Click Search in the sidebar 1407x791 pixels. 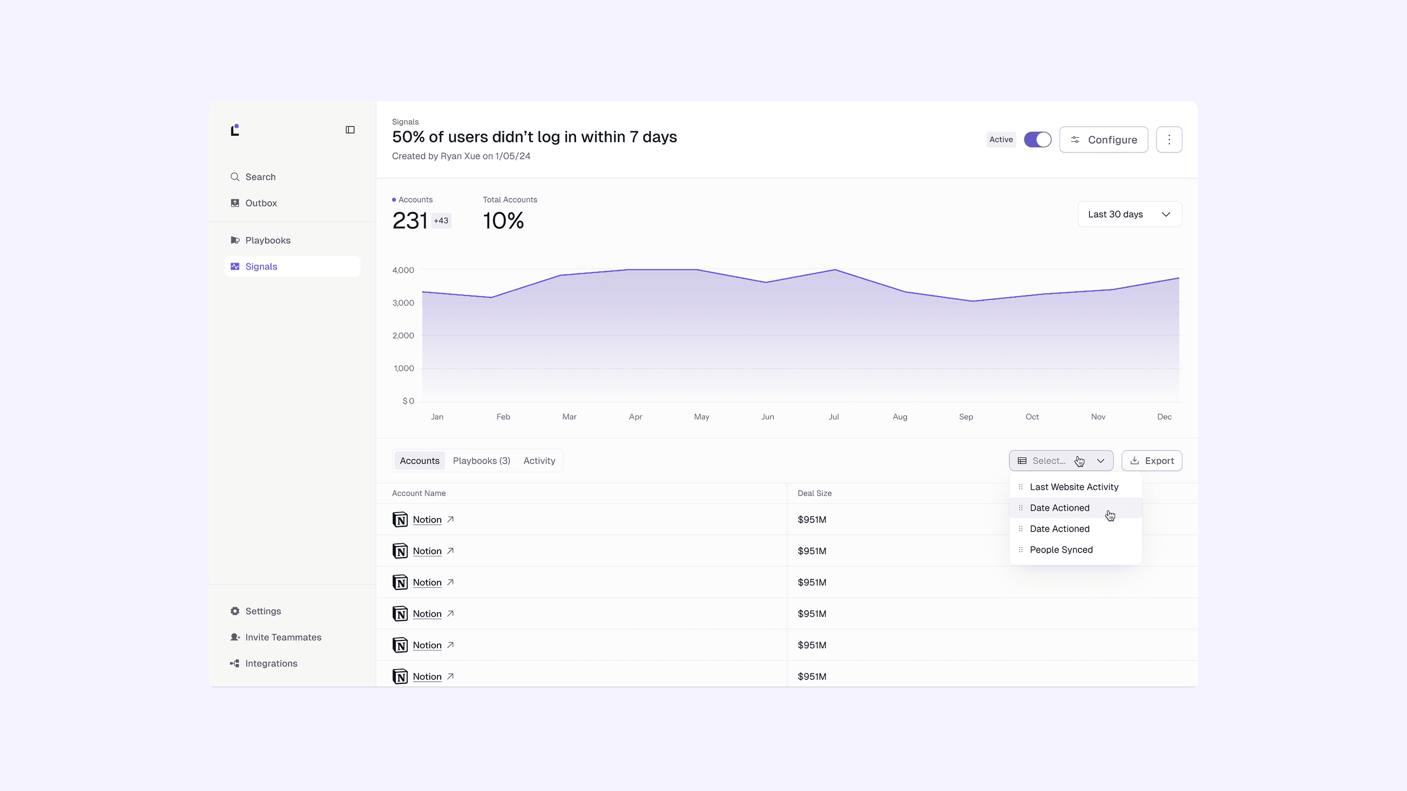click(x=260, y=177)
